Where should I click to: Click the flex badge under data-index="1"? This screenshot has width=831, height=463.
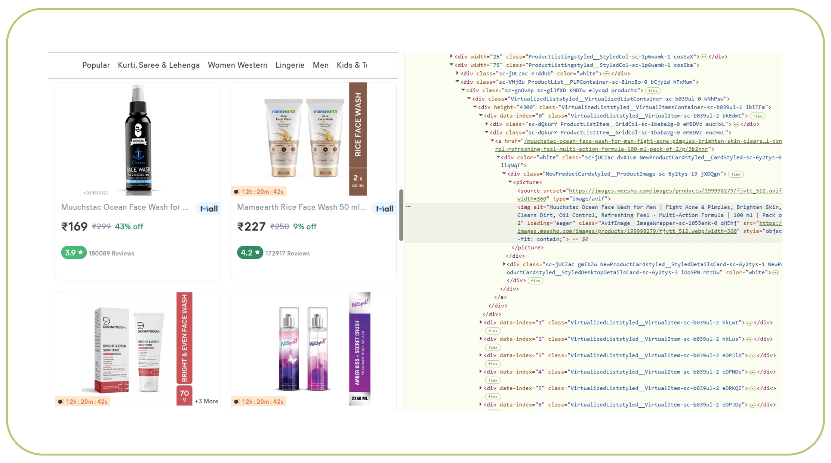(x=493, y=331)
